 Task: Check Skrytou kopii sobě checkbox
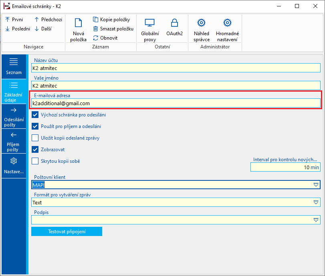[x=35, y=161]
